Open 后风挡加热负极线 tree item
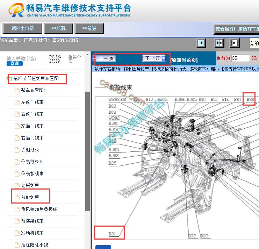Viewport: 259px width, 249px height. click(39, 209)
